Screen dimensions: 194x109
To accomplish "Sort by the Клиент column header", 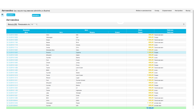I will (x=118, y=32).
